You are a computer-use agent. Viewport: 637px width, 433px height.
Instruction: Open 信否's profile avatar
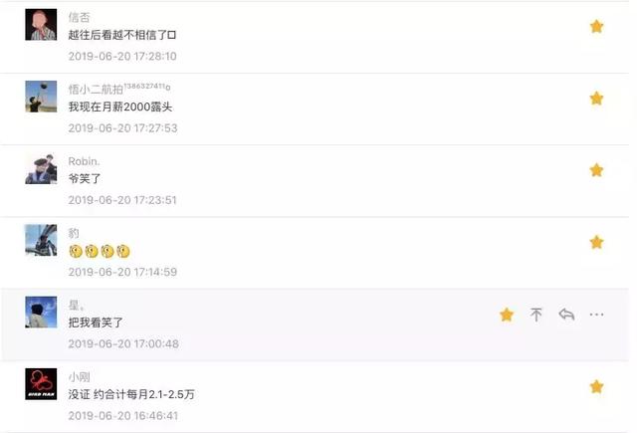pyautogui.click(x=41, y=25)
